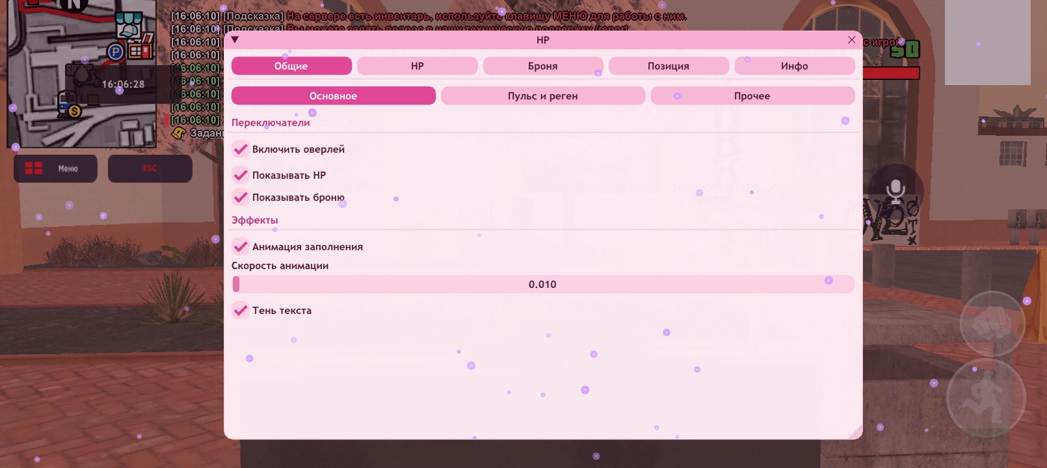This screenshot has height=468, width=1047.
Task: Tap the punch fist action button
Action: (992, 323)
